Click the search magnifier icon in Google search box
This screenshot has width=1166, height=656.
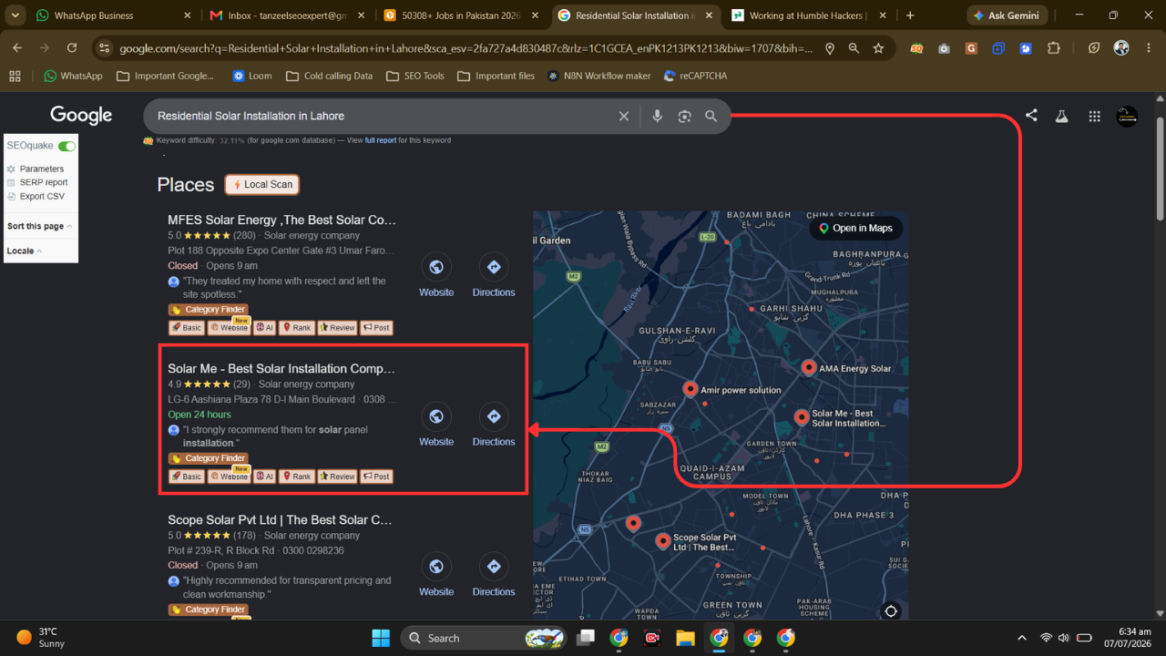coord(711,117)
